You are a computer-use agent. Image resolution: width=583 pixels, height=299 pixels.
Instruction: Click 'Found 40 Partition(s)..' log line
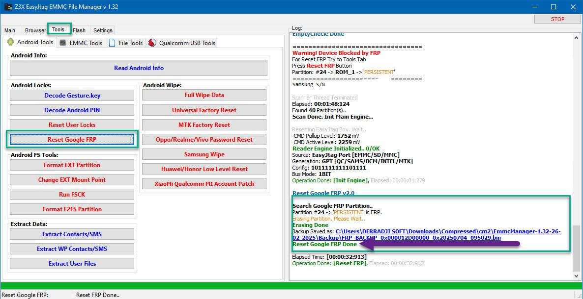[319, 110]
